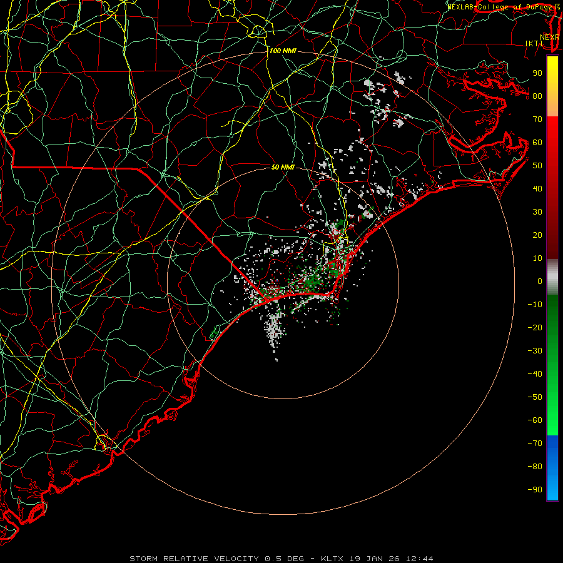This screenshot has width=563, height=563.
Task: Click the 0 value on the velocity scale
Action: pos(540,281)
